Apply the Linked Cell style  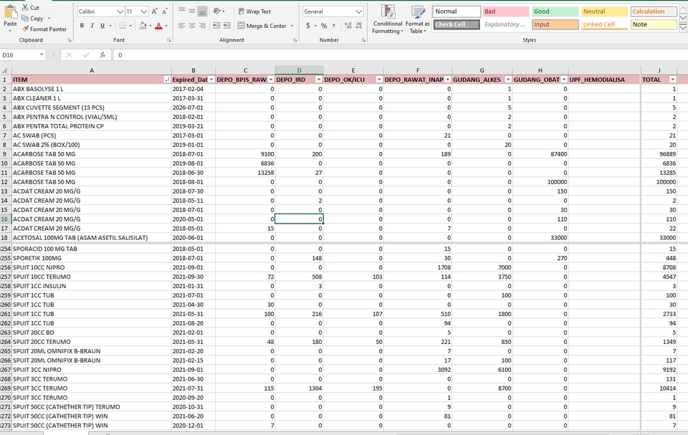point(604,24)
